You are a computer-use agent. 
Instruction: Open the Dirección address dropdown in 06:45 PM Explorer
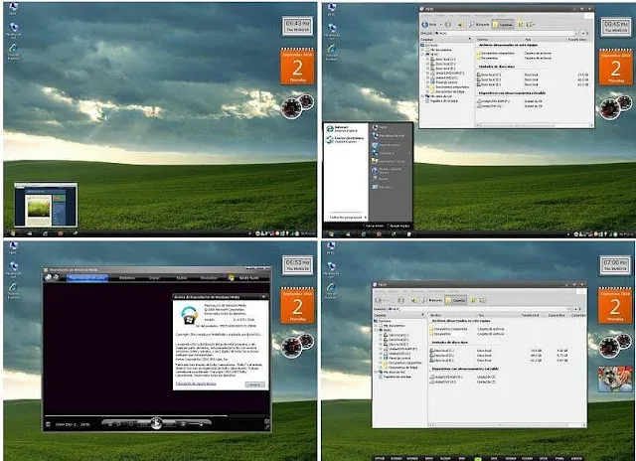(575, 33)
